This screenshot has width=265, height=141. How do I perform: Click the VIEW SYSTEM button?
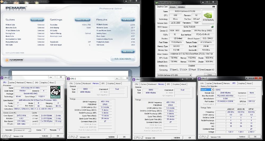[x=128, y=51]
